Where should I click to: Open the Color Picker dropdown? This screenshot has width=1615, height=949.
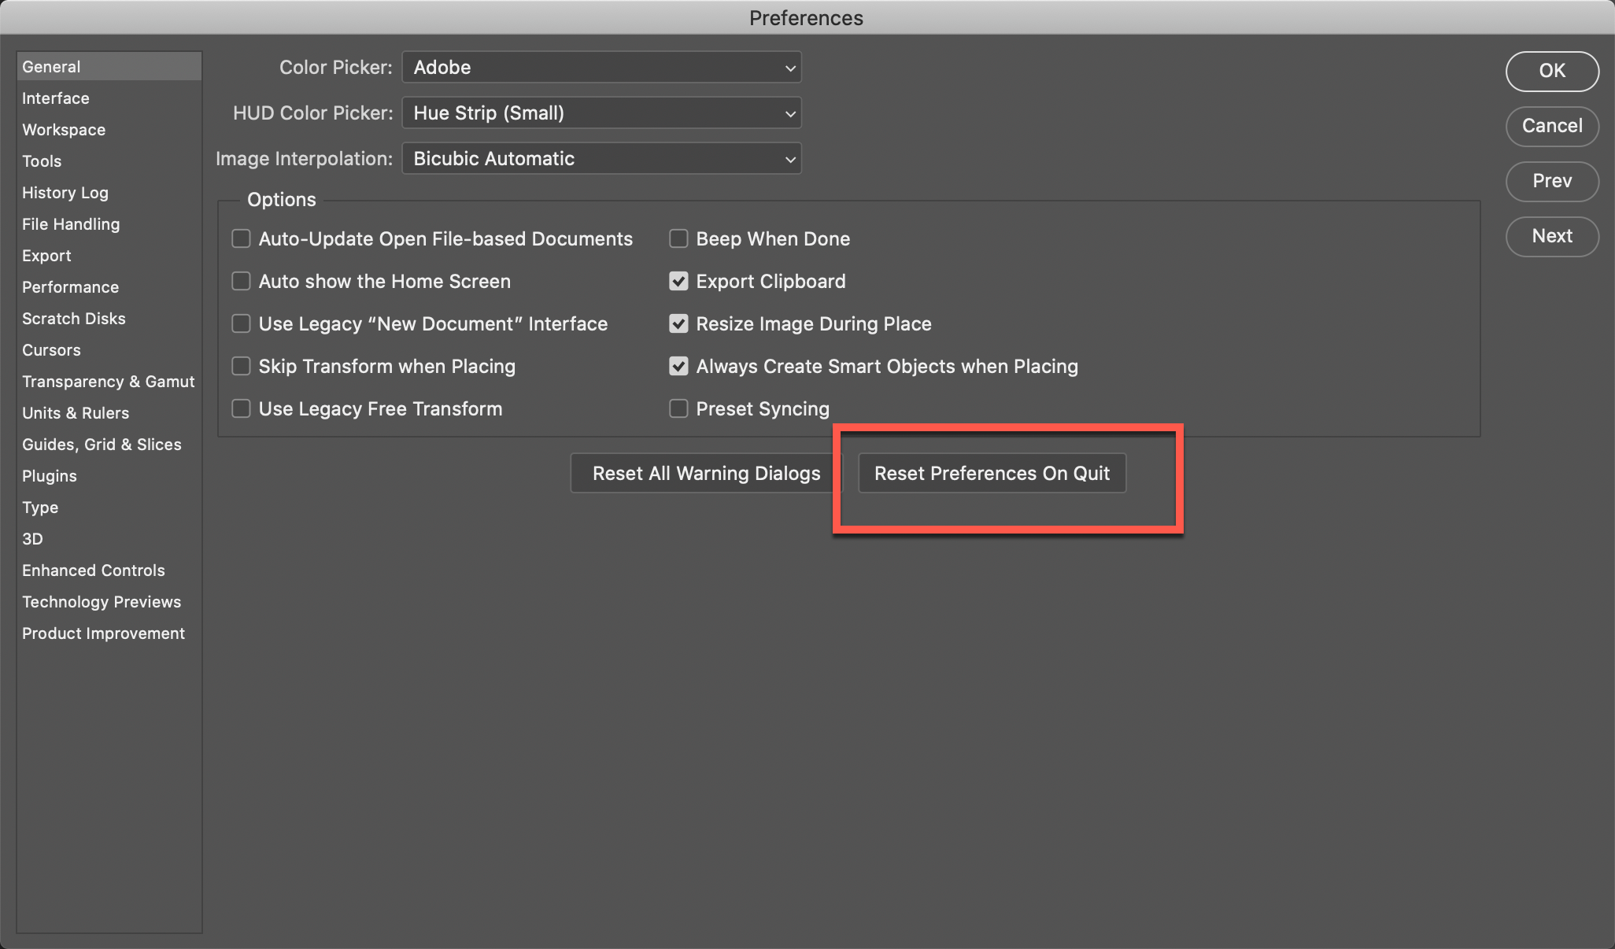[x=601, y=68]
